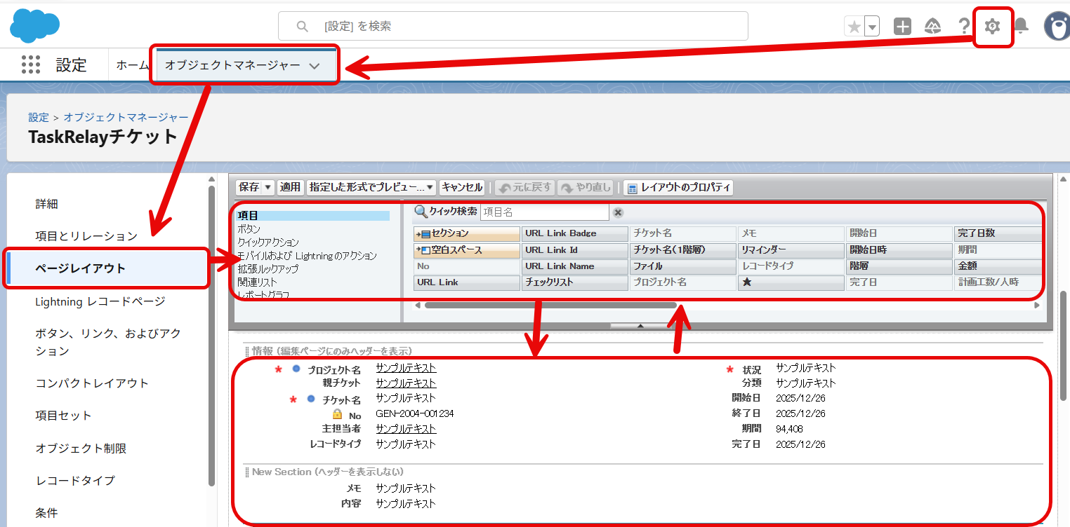Open ボタン、リンク、およびアクション in the sidebar

coord(108,342)
